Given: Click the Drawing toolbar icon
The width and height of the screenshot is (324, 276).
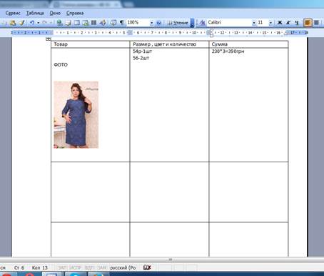Looking at the screenshot, I should [x=103, y=23].
